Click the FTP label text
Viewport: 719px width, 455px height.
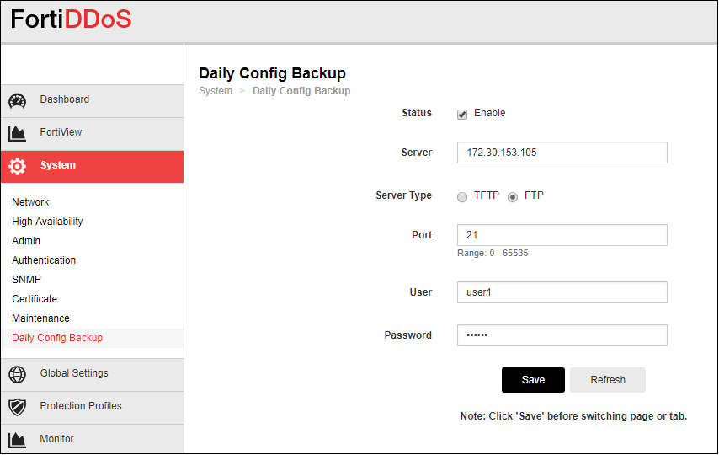pyautogui.click(x=534, y=195)
